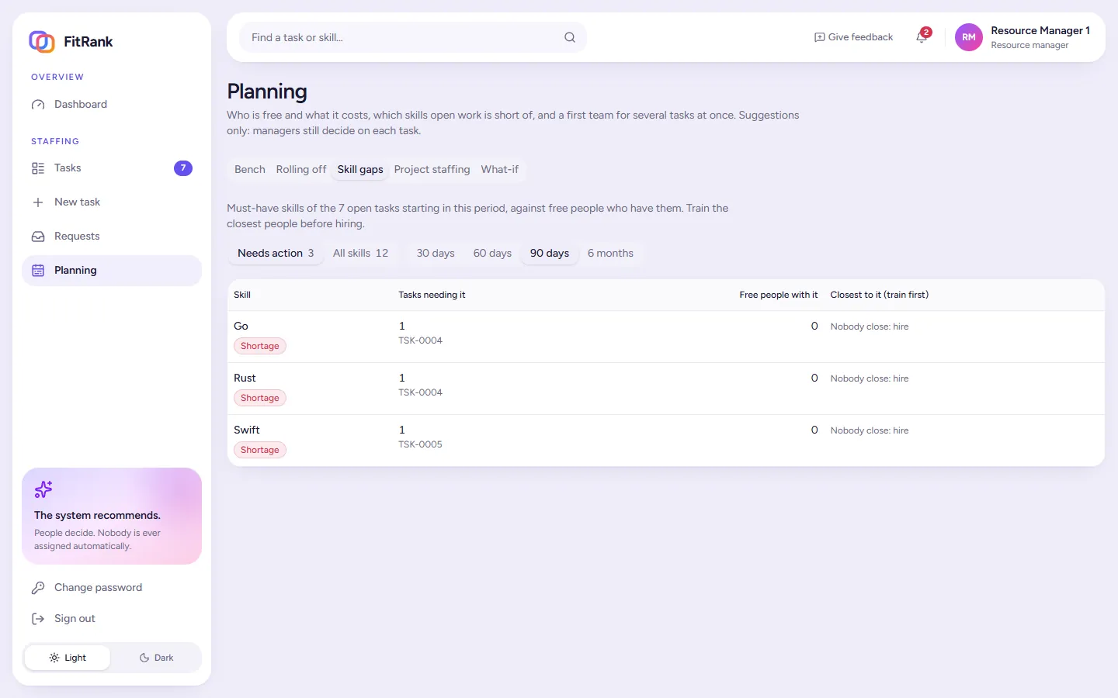Click the key icon for Change password
This screenshot has width=1118, height=698.
click(x=38, y=588)
